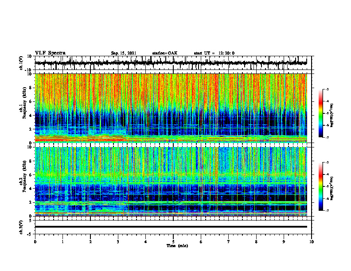Click the time axis tick label "10" at far right
351x271 pixels.
[x=312, y=242]
